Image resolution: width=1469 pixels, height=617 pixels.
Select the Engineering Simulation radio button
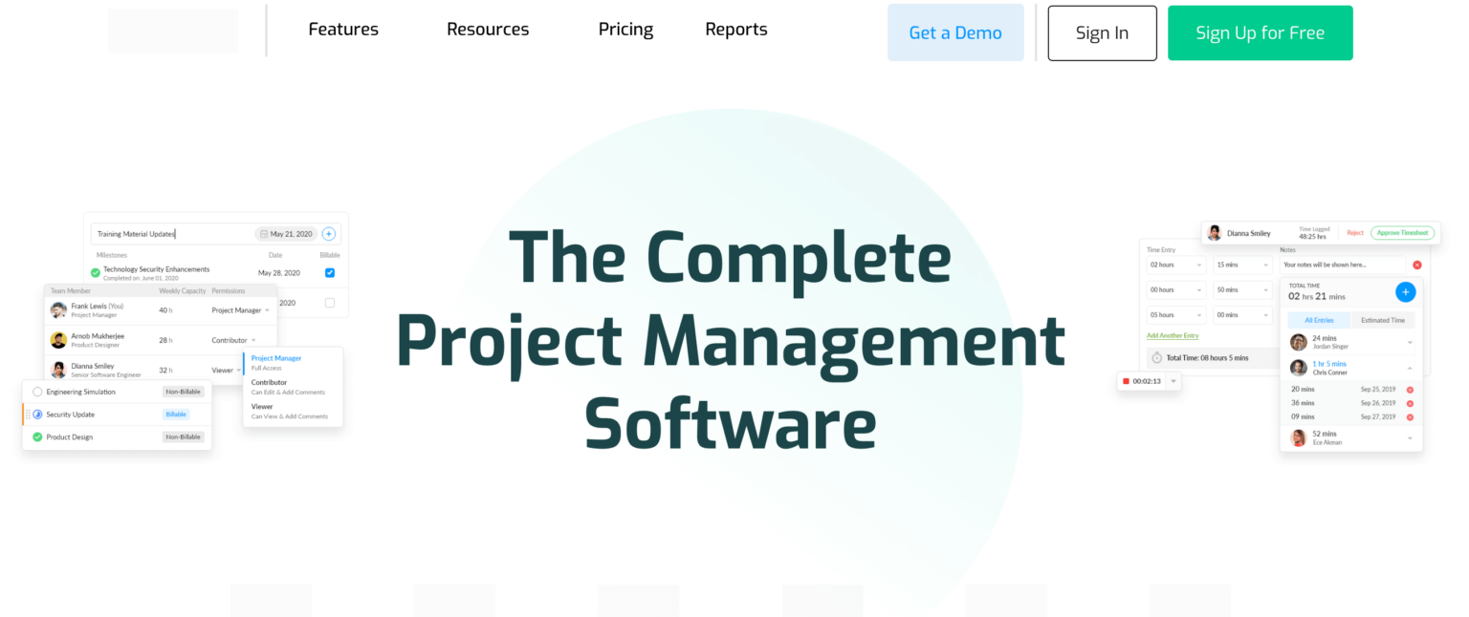[38, 392]
